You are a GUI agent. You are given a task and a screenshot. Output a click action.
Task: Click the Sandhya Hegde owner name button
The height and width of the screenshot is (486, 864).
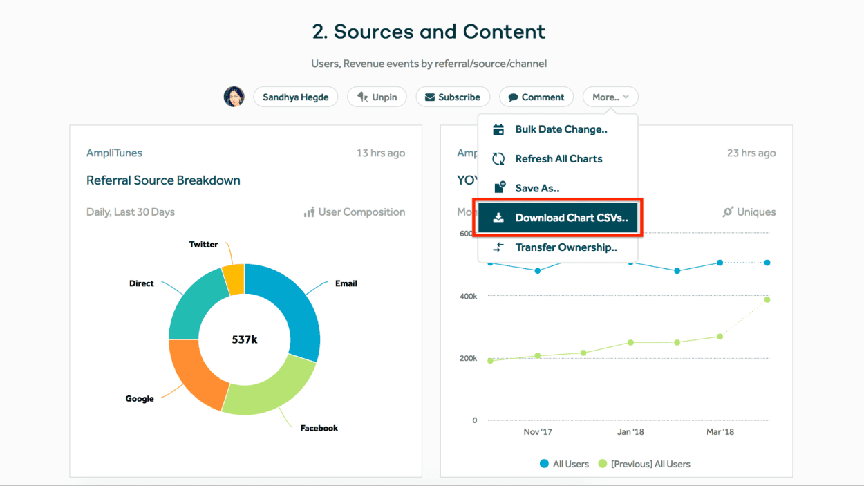pos(295,97)
